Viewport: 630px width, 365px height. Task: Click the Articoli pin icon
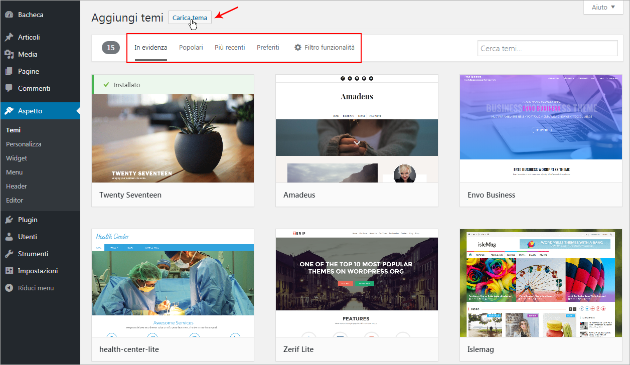(x=9, y=37)
